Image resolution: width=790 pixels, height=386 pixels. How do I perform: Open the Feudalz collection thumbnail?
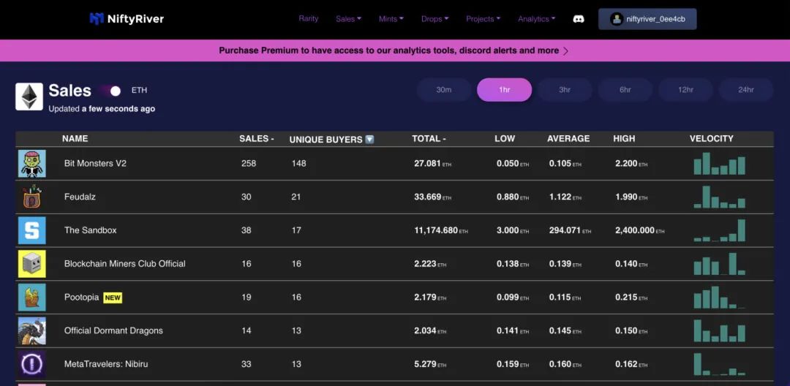point(31,197)
